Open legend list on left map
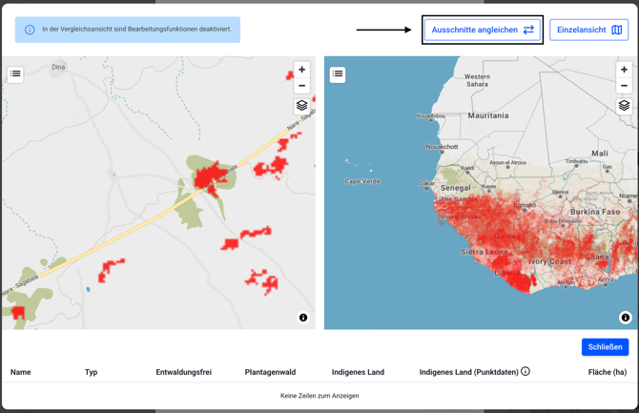 click(x=15, y=73)
